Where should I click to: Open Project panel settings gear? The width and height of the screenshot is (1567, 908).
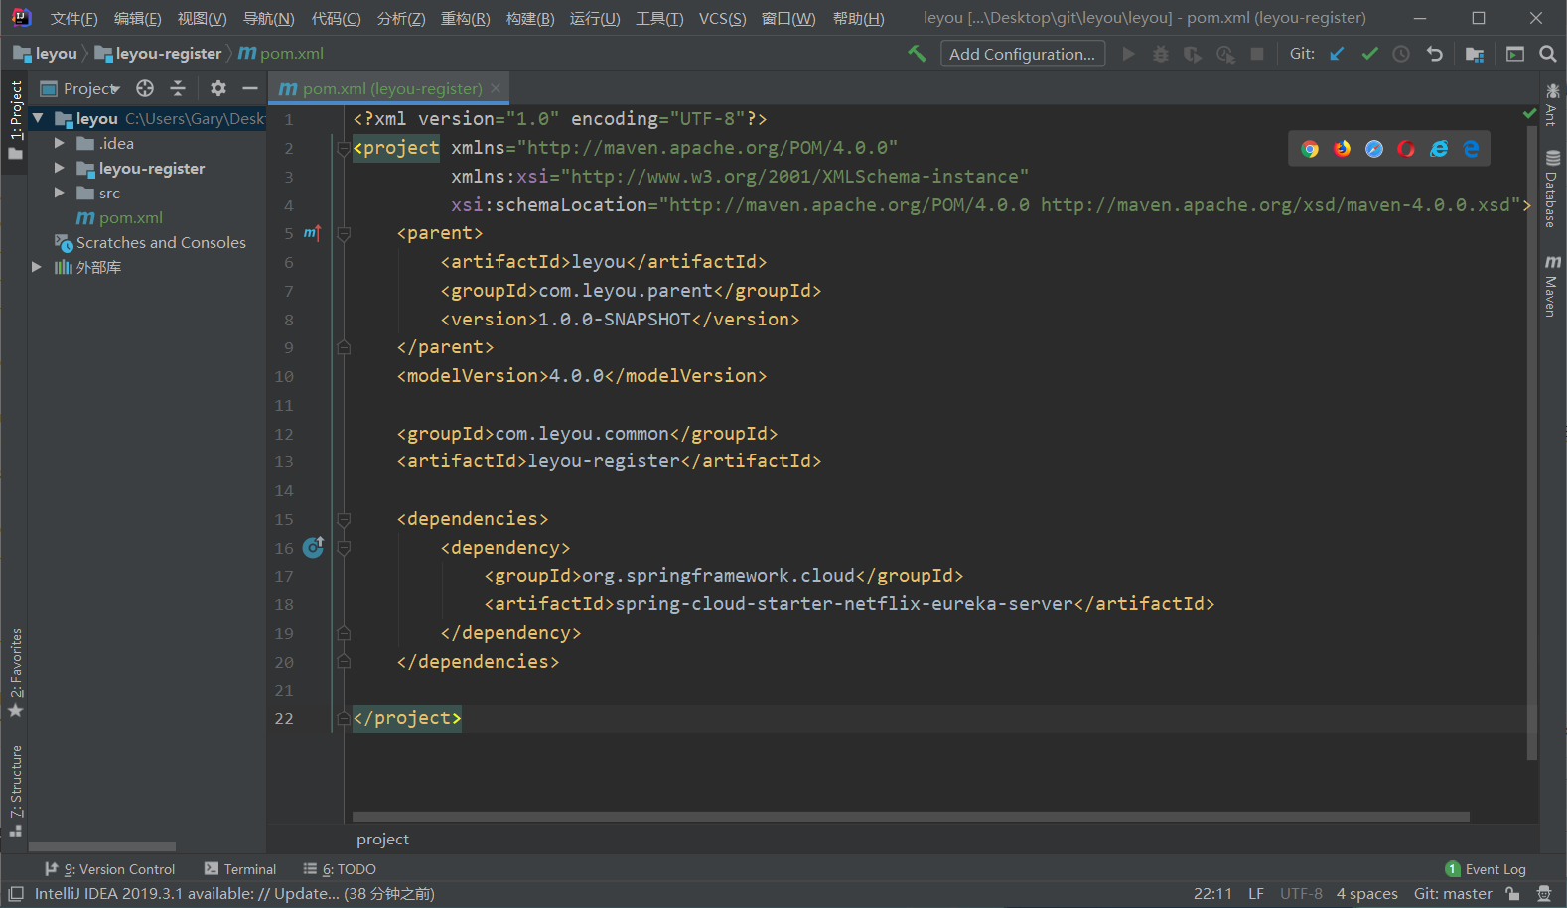(x=218, y=88)
